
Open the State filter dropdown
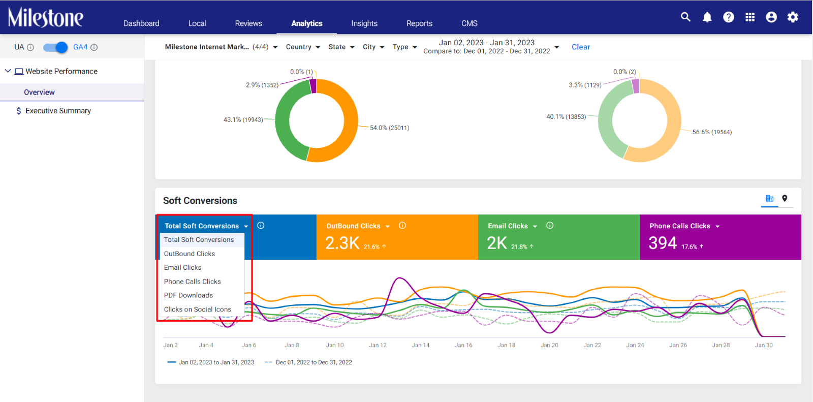(341, 47)
